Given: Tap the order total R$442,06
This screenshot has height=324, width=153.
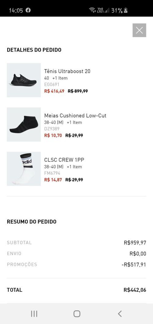Looking at the screenshot, I should pyautogui.click(x=135, y=290).
